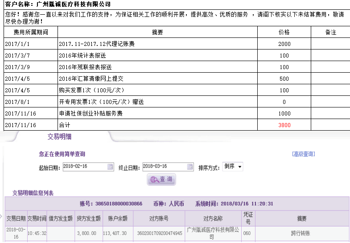Click the 价格 column header
The height and width of the screenshot is (243, 350).
pyautogui.click(x=284, y=32)
